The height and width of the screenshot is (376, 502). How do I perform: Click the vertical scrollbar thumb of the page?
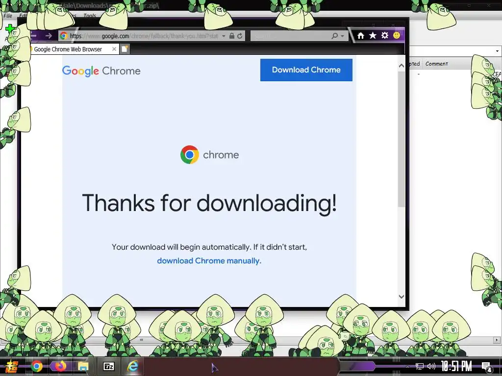tap(402, 139)
